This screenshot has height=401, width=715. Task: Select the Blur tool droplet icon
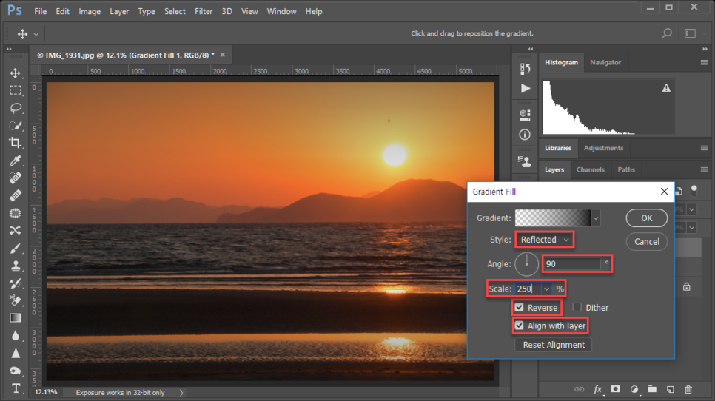click(16, 335)
